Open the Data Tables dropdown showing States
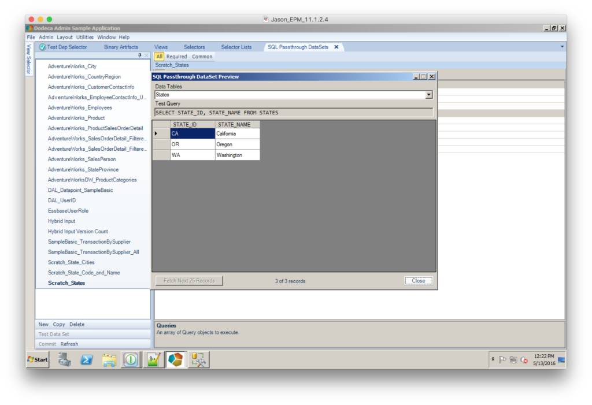Viewport: 592px width, 405px height. (x=428, y=94)
